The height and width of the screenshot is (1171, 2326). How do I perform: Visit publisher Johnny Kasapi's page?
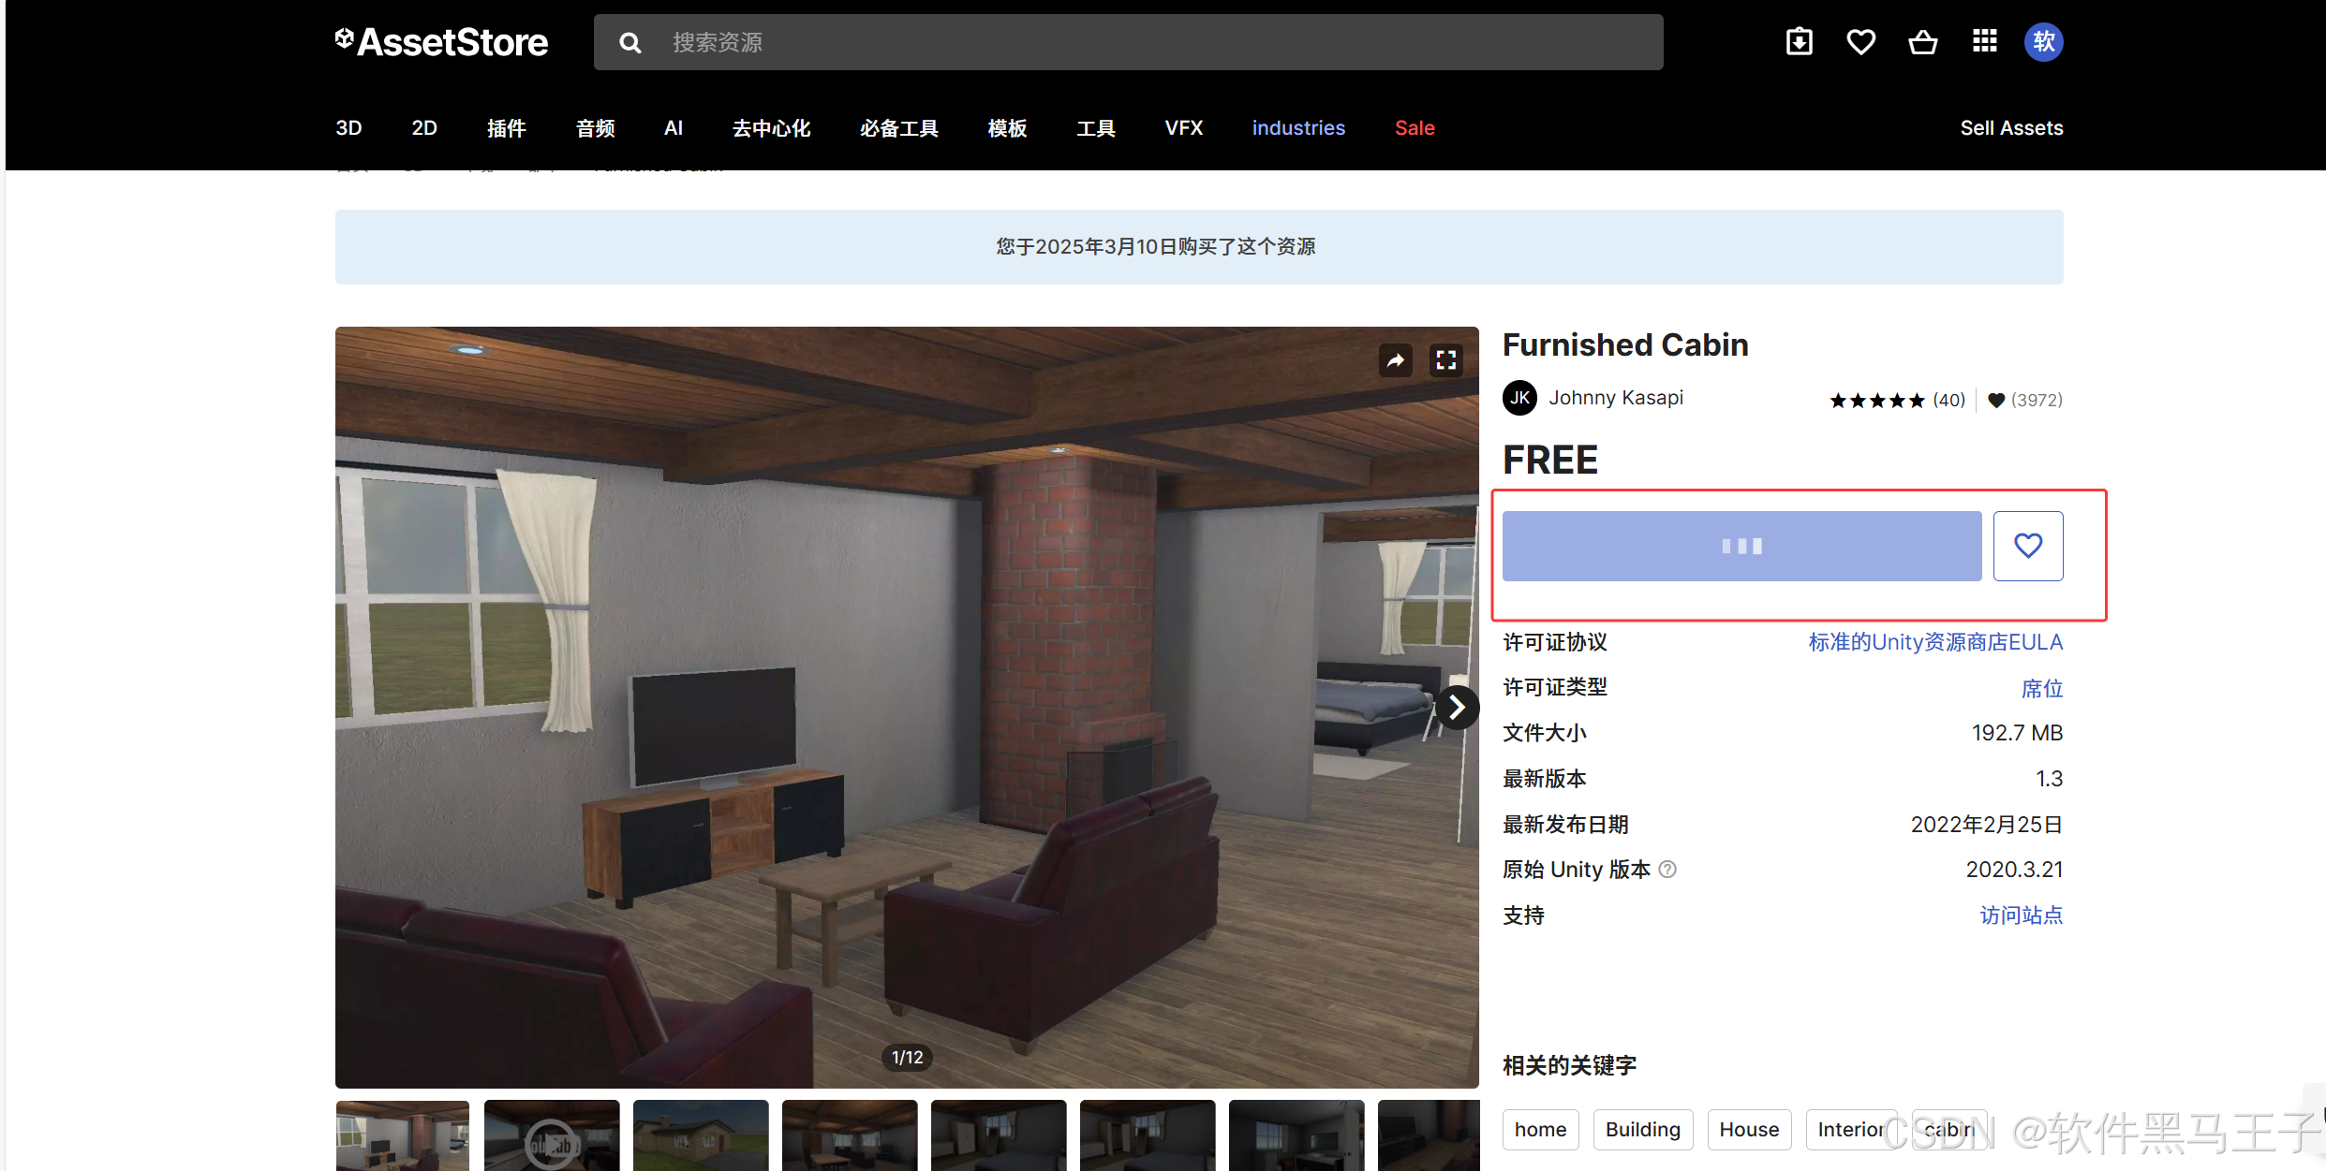pyautogui.click(x=1615, y=398)
